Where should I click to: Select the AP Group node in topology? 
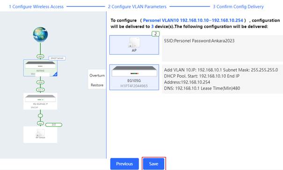(x=40, y=135)
